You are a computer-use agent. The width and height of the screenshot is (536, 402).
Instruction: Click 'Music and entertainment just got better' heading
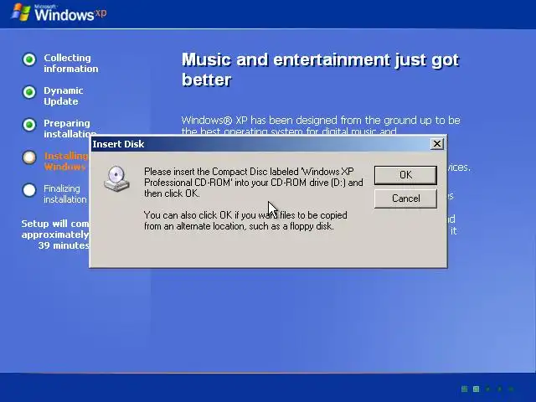(x=320, y=70)
